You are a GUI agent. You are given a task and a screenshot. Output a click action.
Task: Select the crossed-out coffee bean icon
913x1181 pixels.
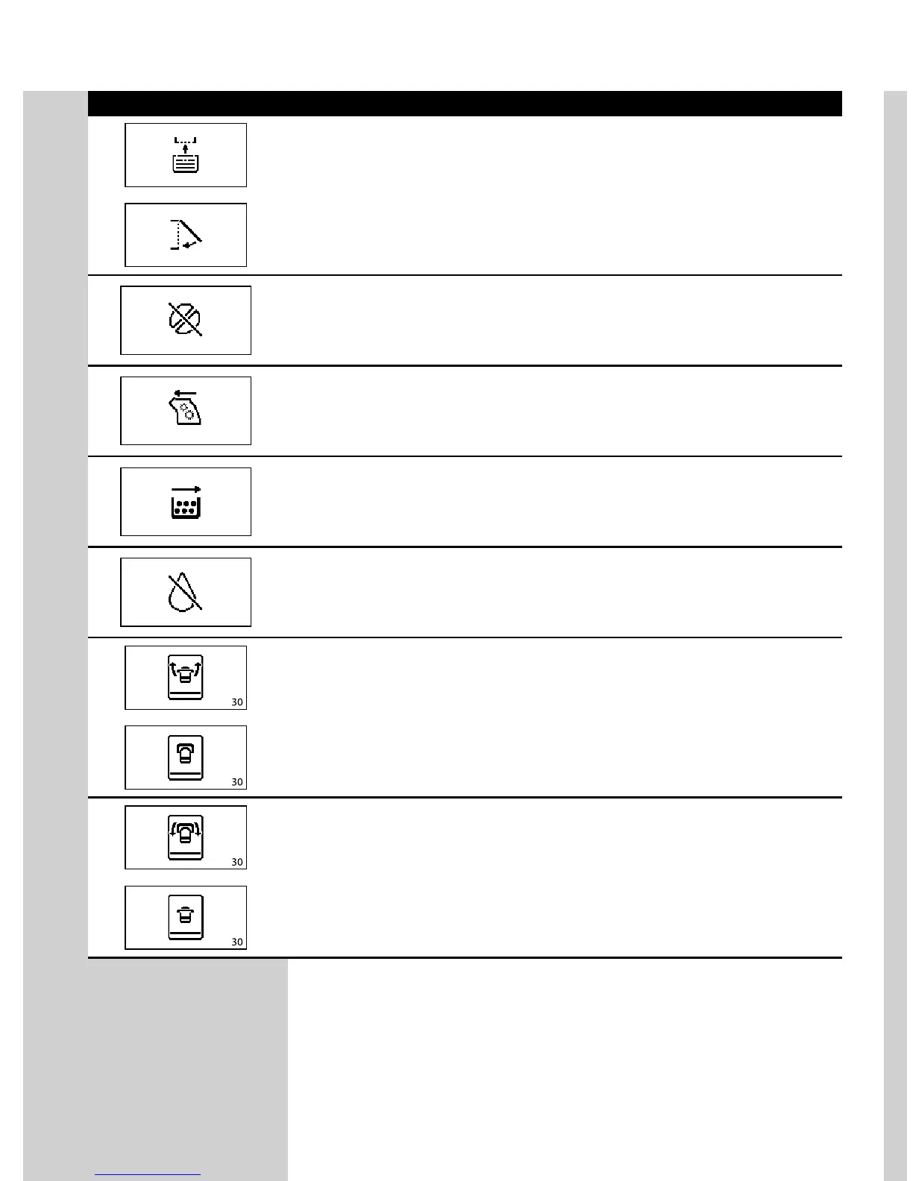(185, 320)
